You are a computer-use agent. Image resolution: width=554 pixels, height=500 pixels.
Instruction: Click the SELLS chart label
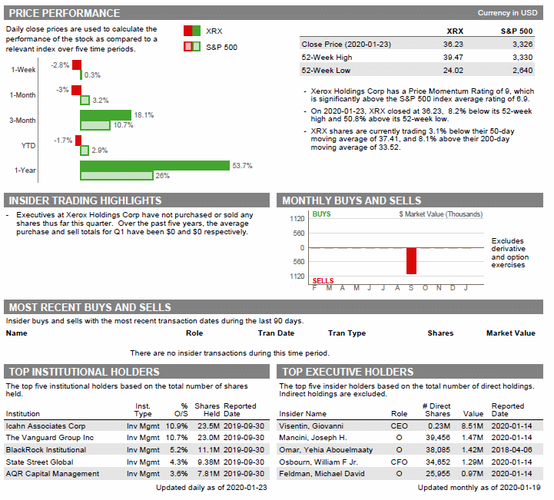point(323,280)
